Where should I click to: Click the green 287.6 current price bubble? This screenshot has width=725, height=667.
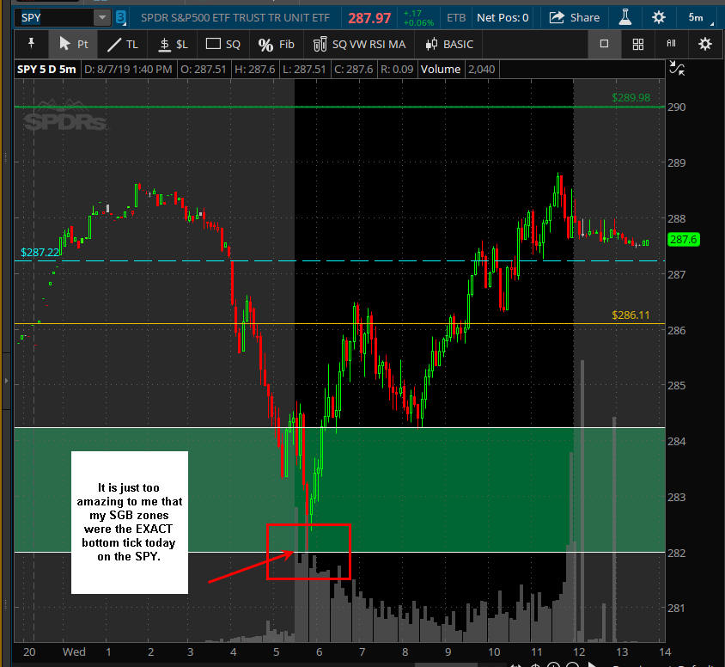point(684,240)
